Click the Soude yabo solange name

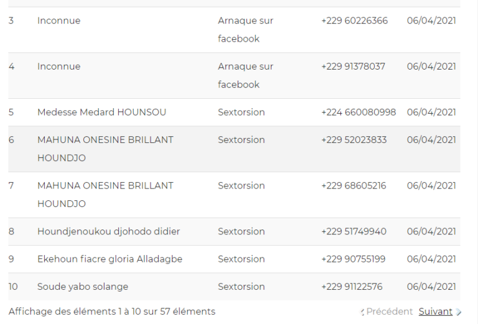tap(83, 287)
